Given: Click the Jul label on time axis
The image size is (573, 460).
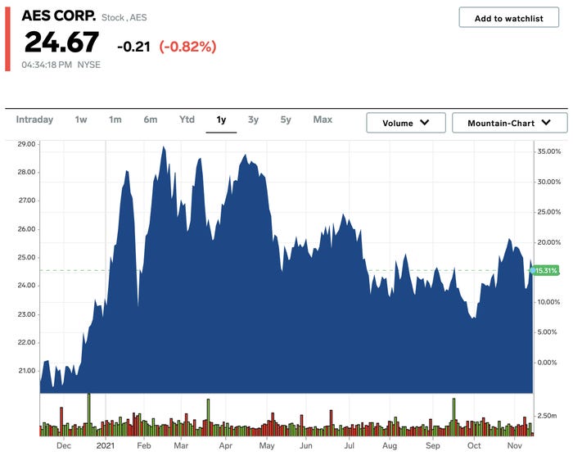Looking at the screenshot, I should 349,446.
